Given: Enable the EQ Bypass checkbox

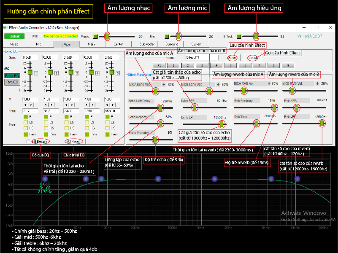Looking at the screenshot, I should click(x=28, y=141).
